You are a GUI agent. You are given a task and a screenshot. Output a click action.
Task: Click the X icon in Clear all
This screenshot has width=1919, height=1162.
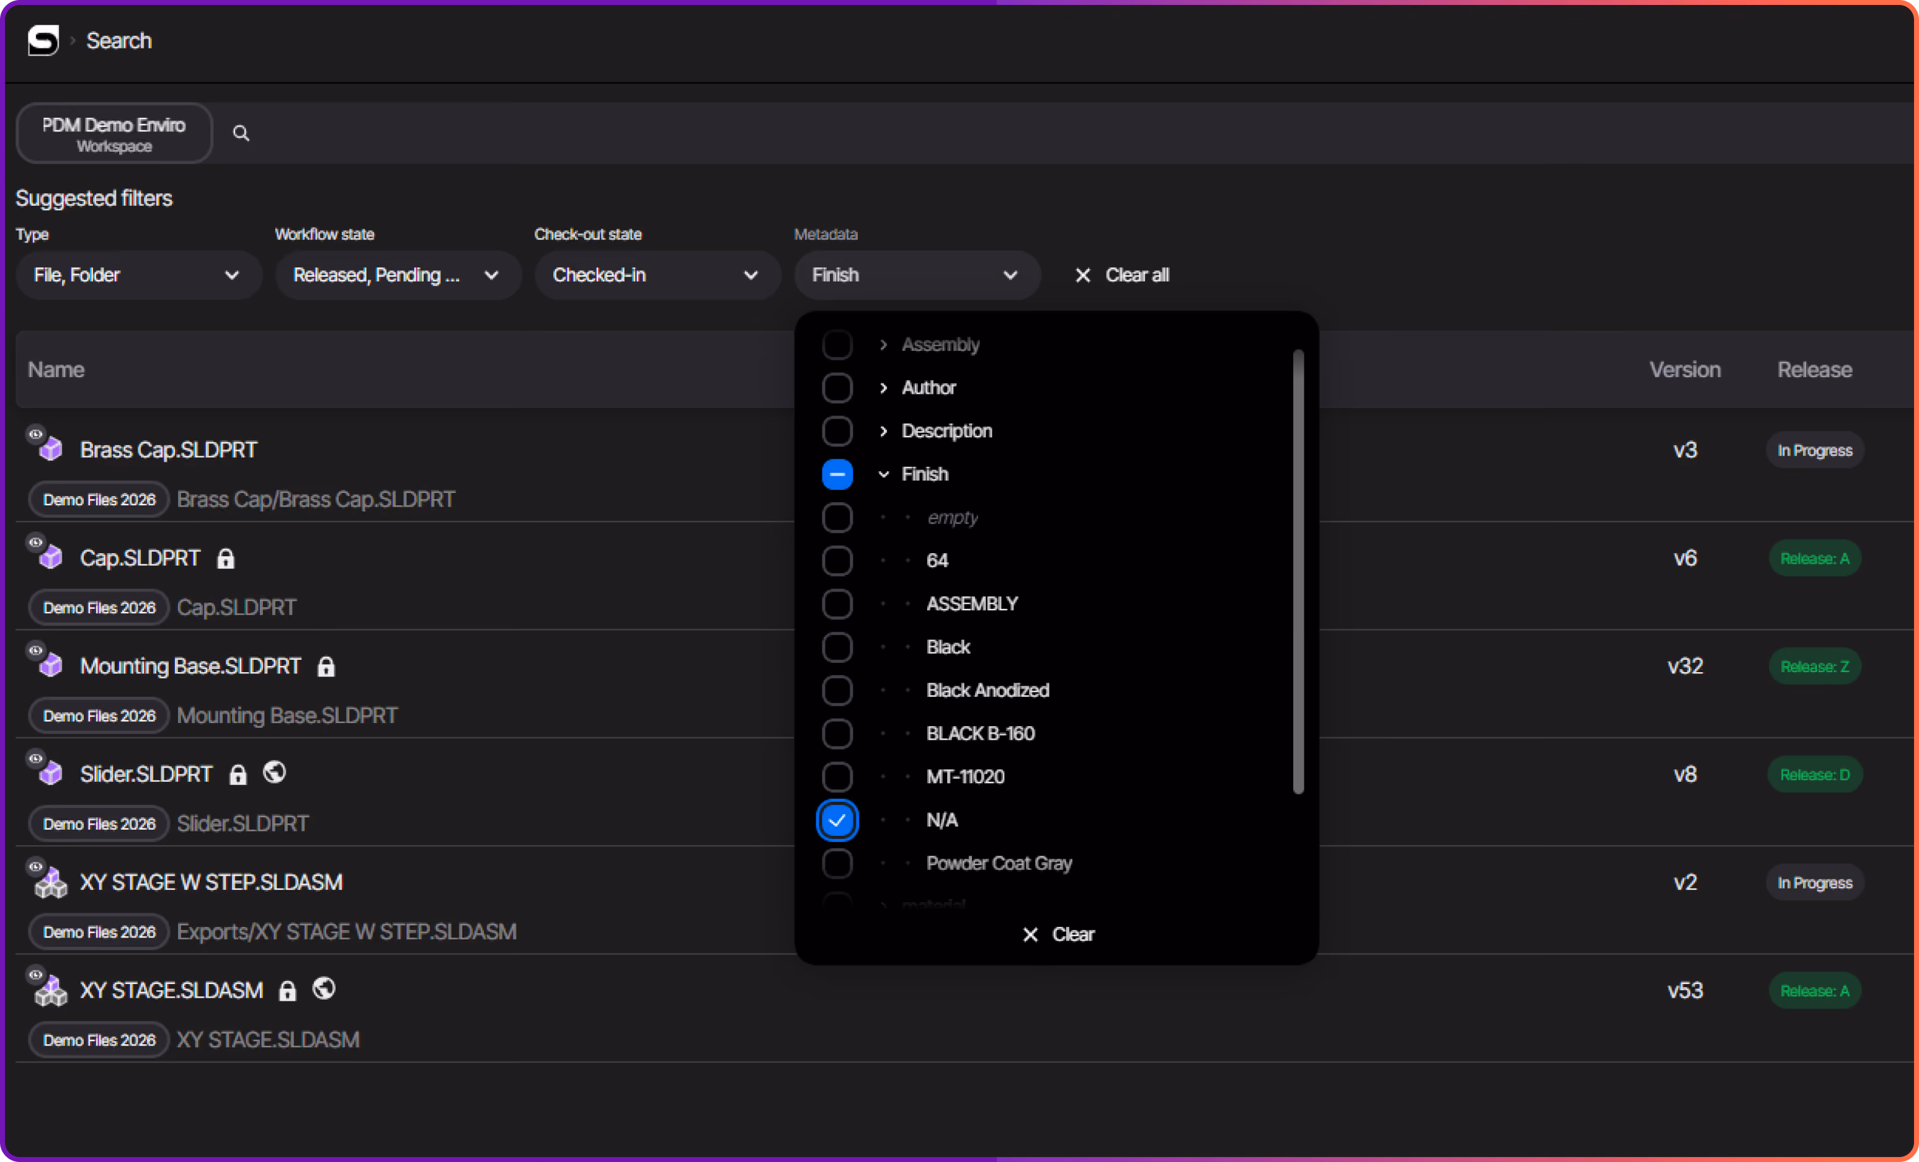[1082, 275]
